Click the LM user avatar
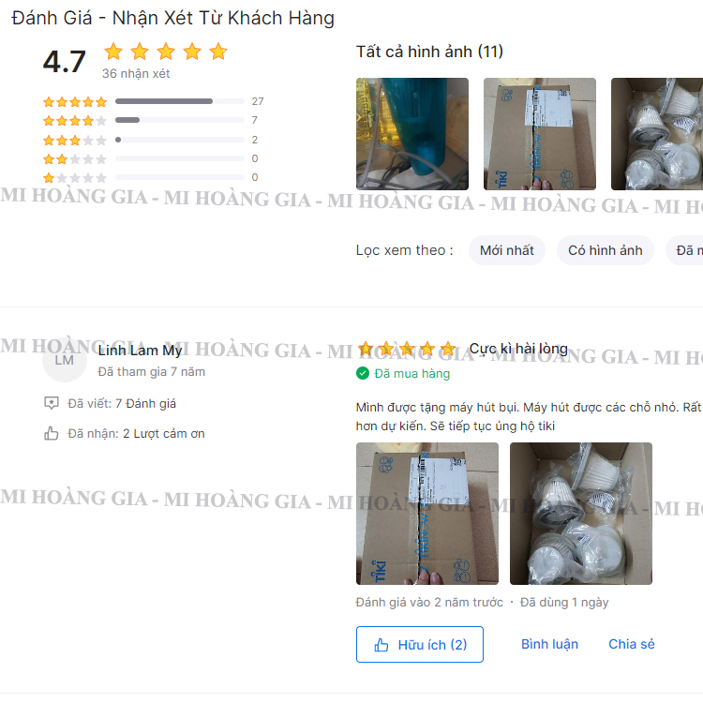This screenshot has height=703, width=703. (x=64, y=360)
